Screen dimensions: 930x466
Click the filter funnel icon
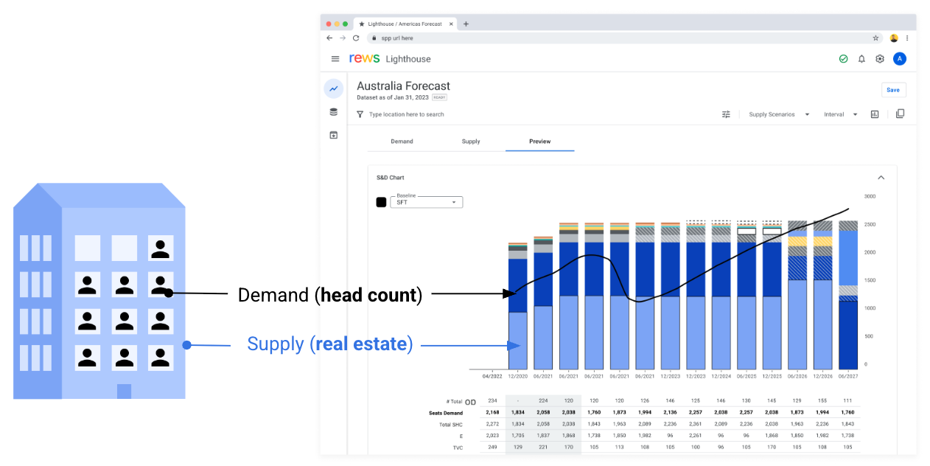coord(360,114)
